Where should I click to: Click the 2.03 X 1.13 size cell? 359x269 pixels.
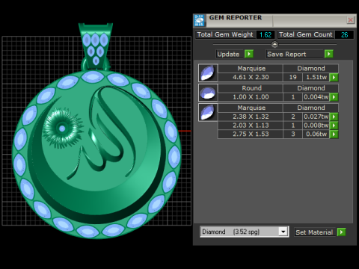point(251,126)
